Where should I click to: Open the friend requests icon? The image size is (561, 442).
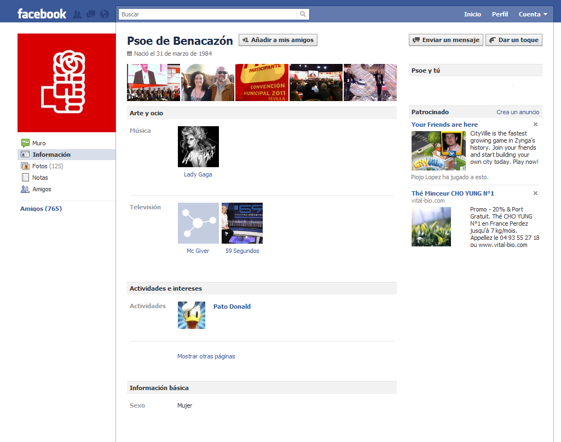coord(77,14)
